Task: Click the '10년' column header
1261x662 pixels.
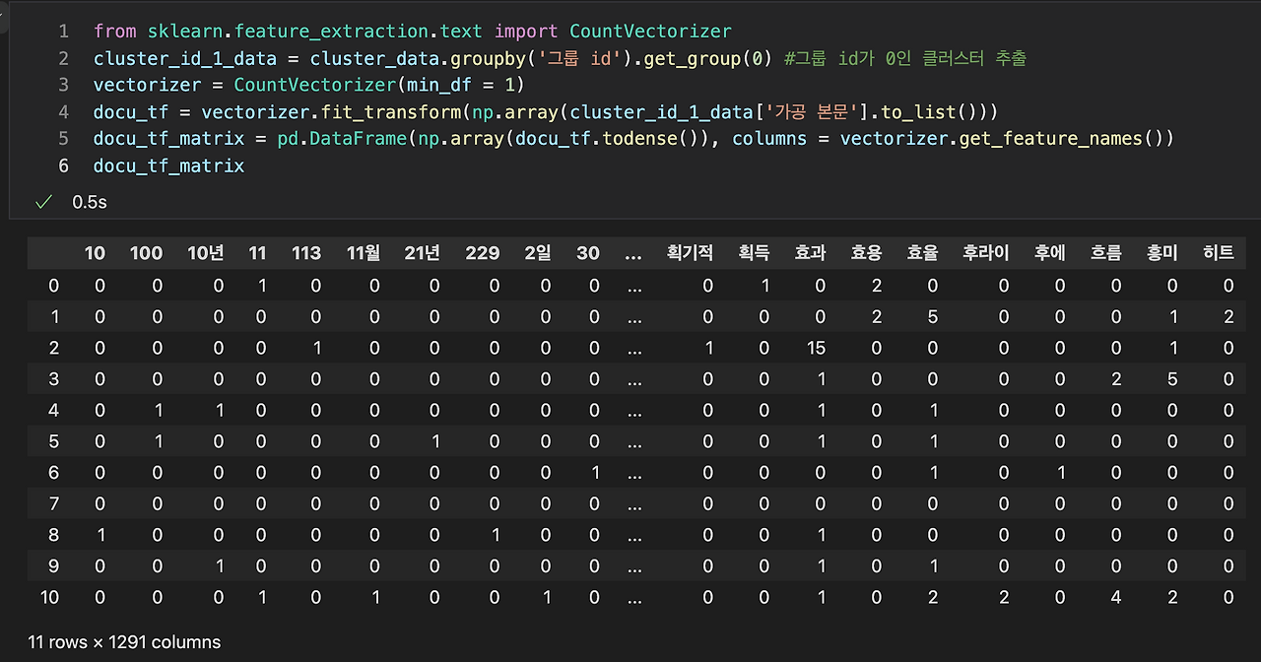Action: (206, 253)
